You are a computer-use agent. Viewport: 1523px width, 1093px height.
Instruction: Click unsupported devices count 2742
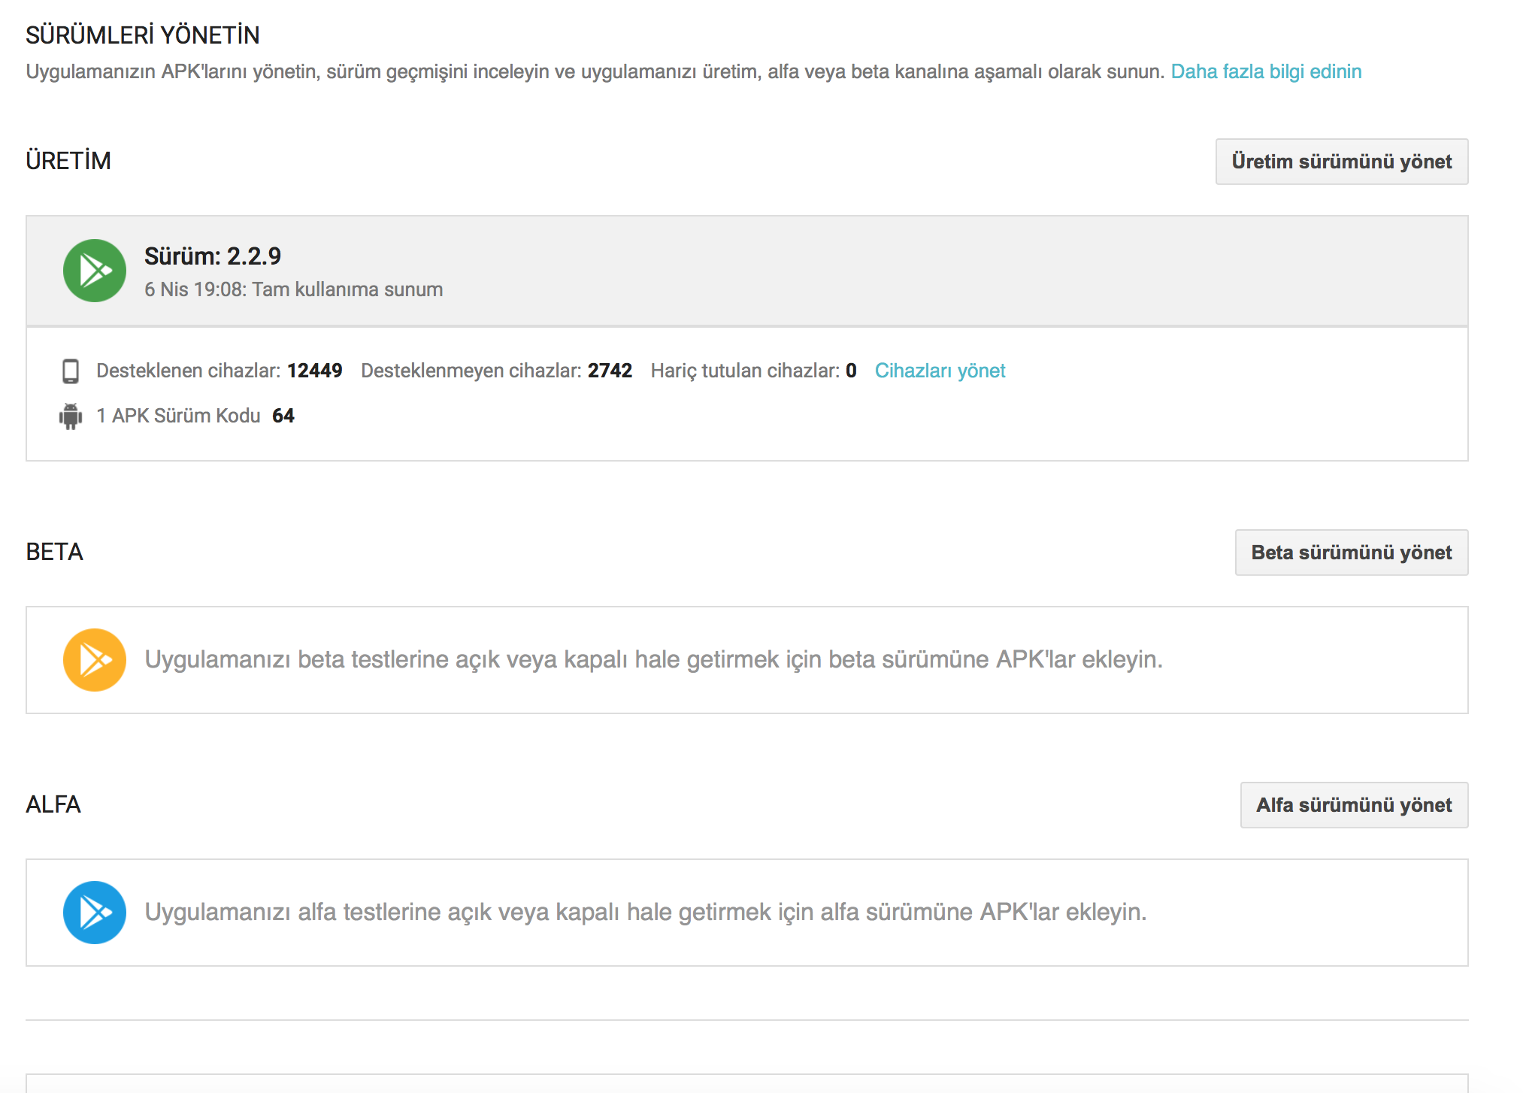point(610,371)
